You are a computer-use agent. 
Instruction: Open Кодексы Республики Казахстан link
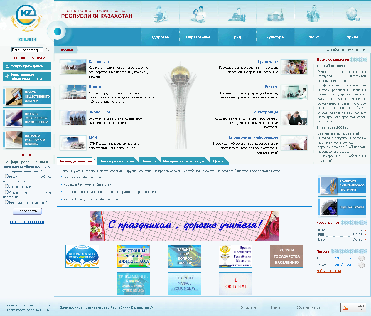tap(87, 184)
